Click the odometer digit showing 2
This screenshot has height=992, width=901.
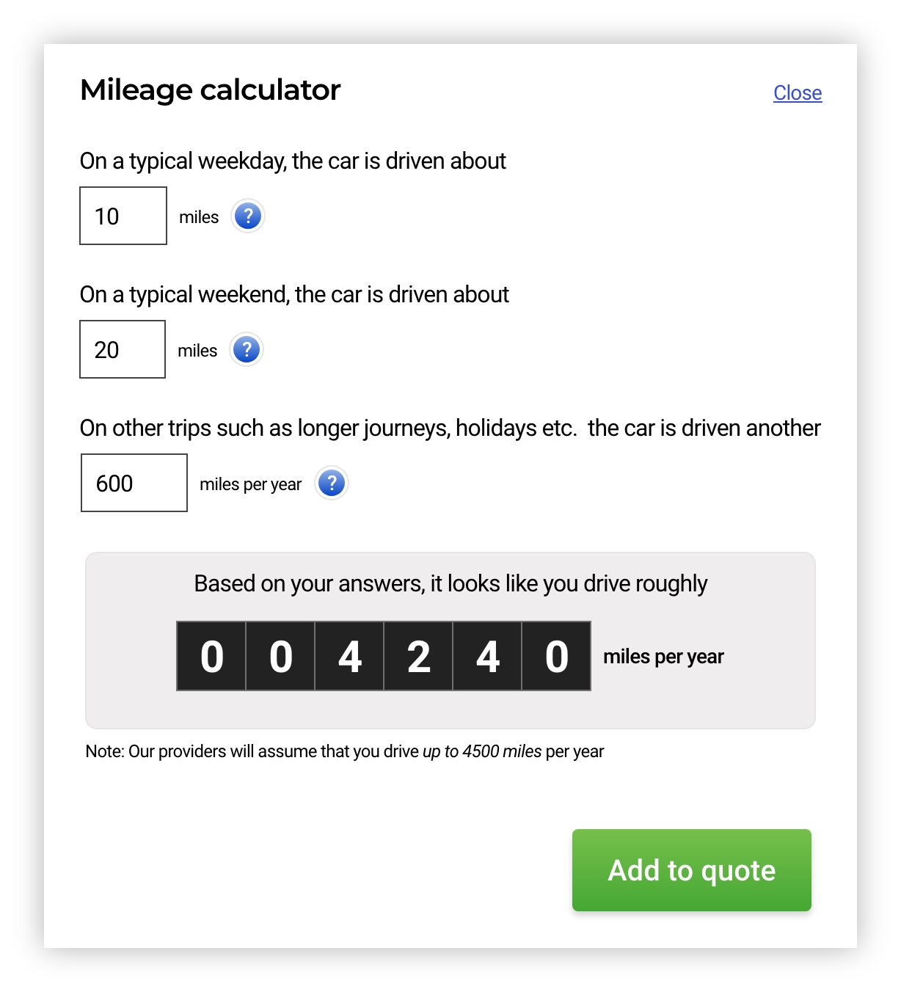tap(418, 657)
